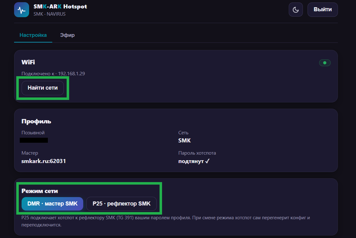Click the Найти сети button
This screenshot has height=238, width=356.
point(43,88)
